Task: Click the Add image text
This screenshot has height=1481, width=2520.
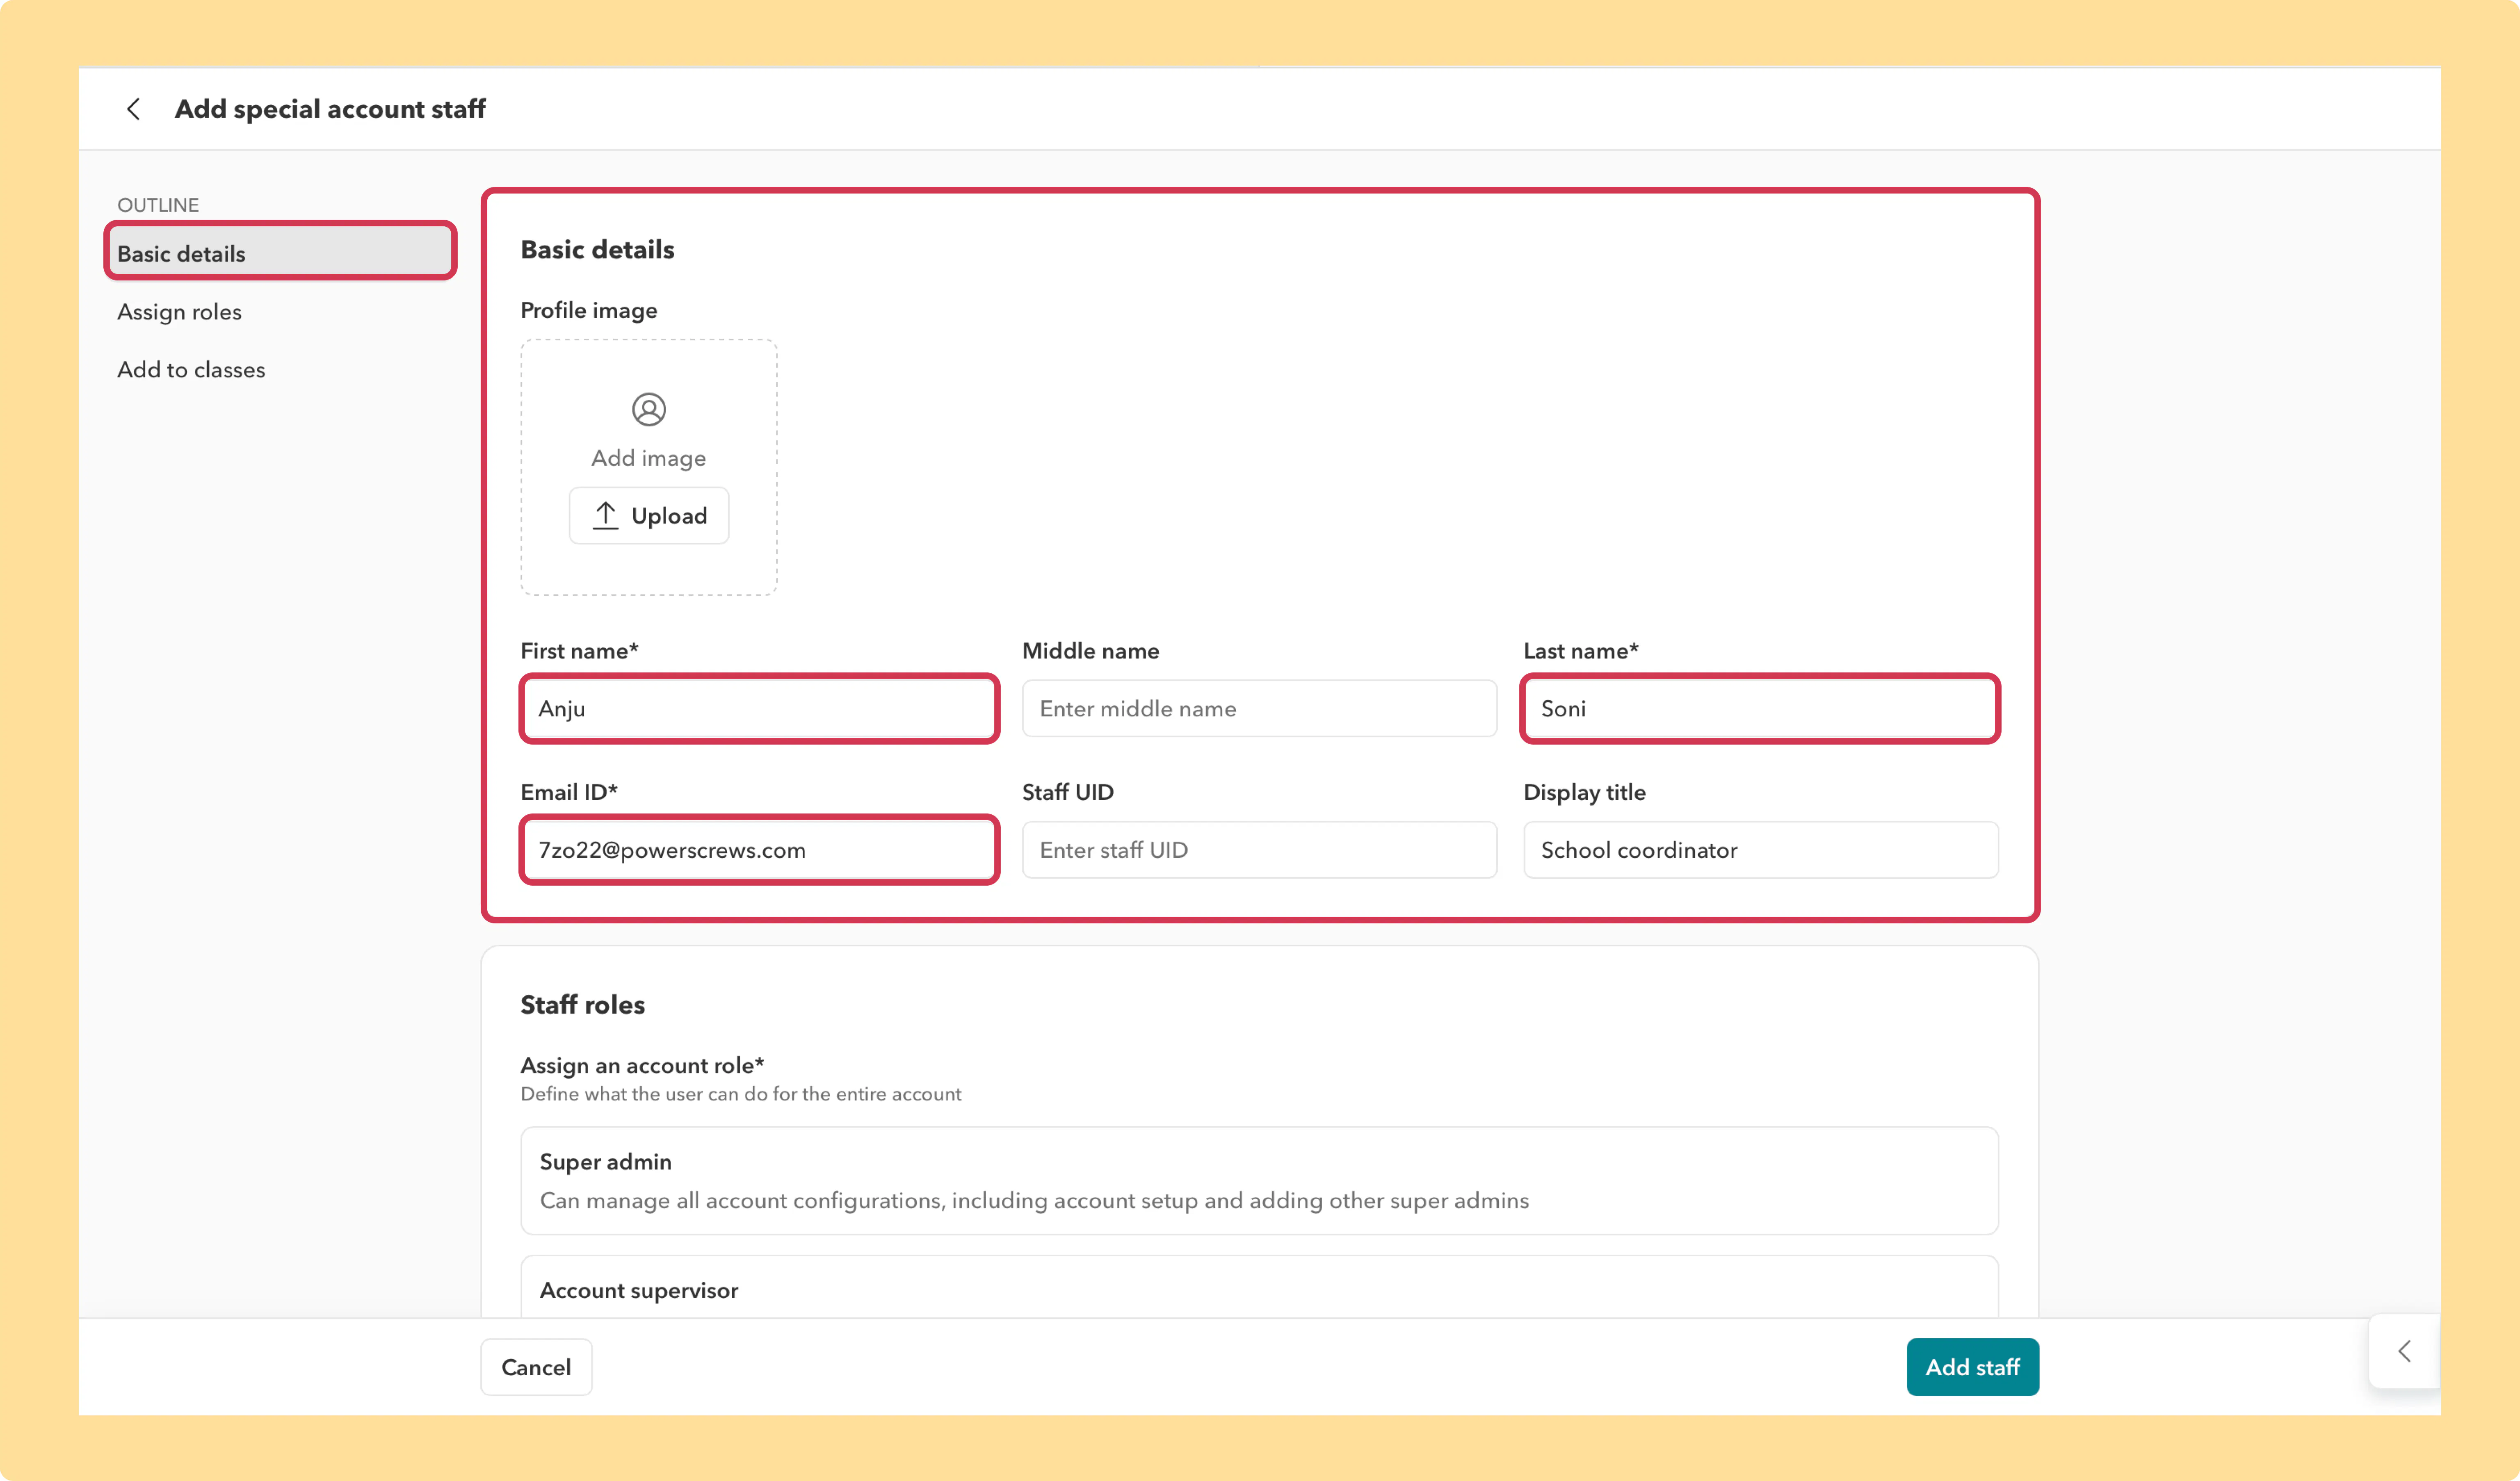Action: pos(649,458)
